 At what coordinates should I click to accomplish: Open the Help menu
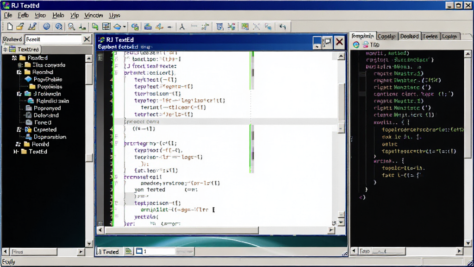point(58,15)
